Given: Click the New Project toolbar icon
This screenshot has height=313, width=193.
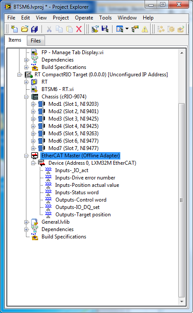Looking at the screenshot, I should coord(15,29).
